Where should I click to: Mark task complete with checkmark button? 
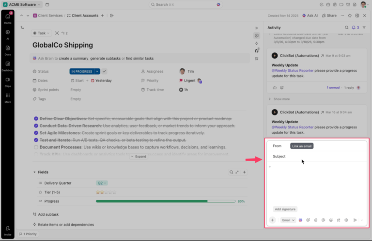tap(104, 71)
